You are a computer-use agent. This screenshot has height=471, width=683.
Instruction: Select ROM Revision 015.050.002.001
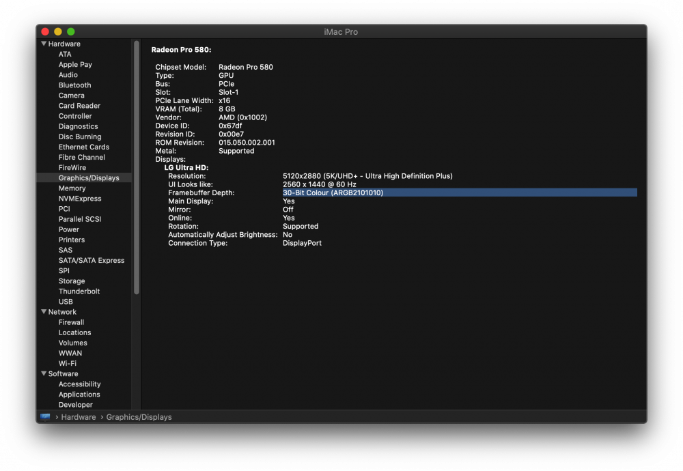click(x=247, y=143)
